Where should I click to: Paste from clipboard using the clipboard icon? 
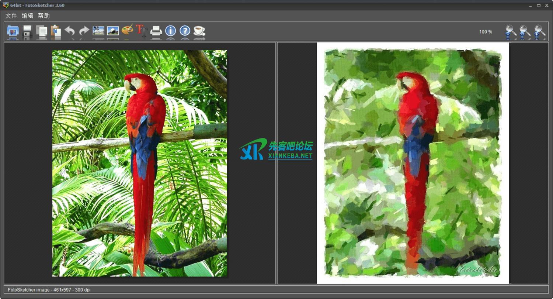click(x=56, y=31)
